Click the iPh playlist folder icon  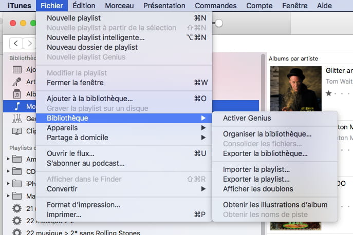pyautogui.click(x=17, y=184)
